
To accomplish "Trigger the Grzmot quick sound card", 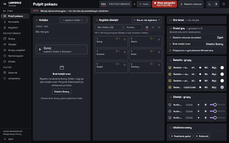I will pos(111,54).
